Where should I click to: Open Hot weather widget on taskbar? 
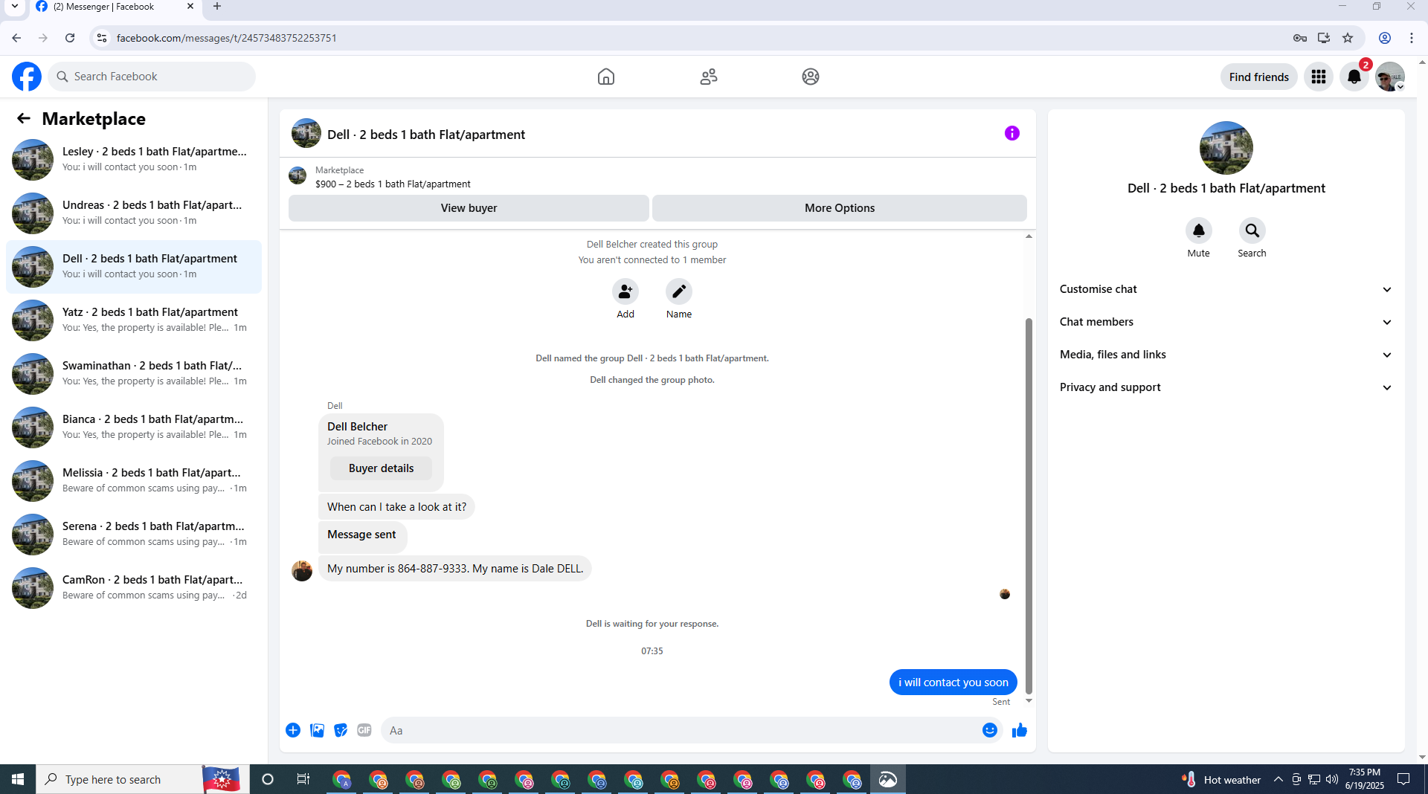1221,779
